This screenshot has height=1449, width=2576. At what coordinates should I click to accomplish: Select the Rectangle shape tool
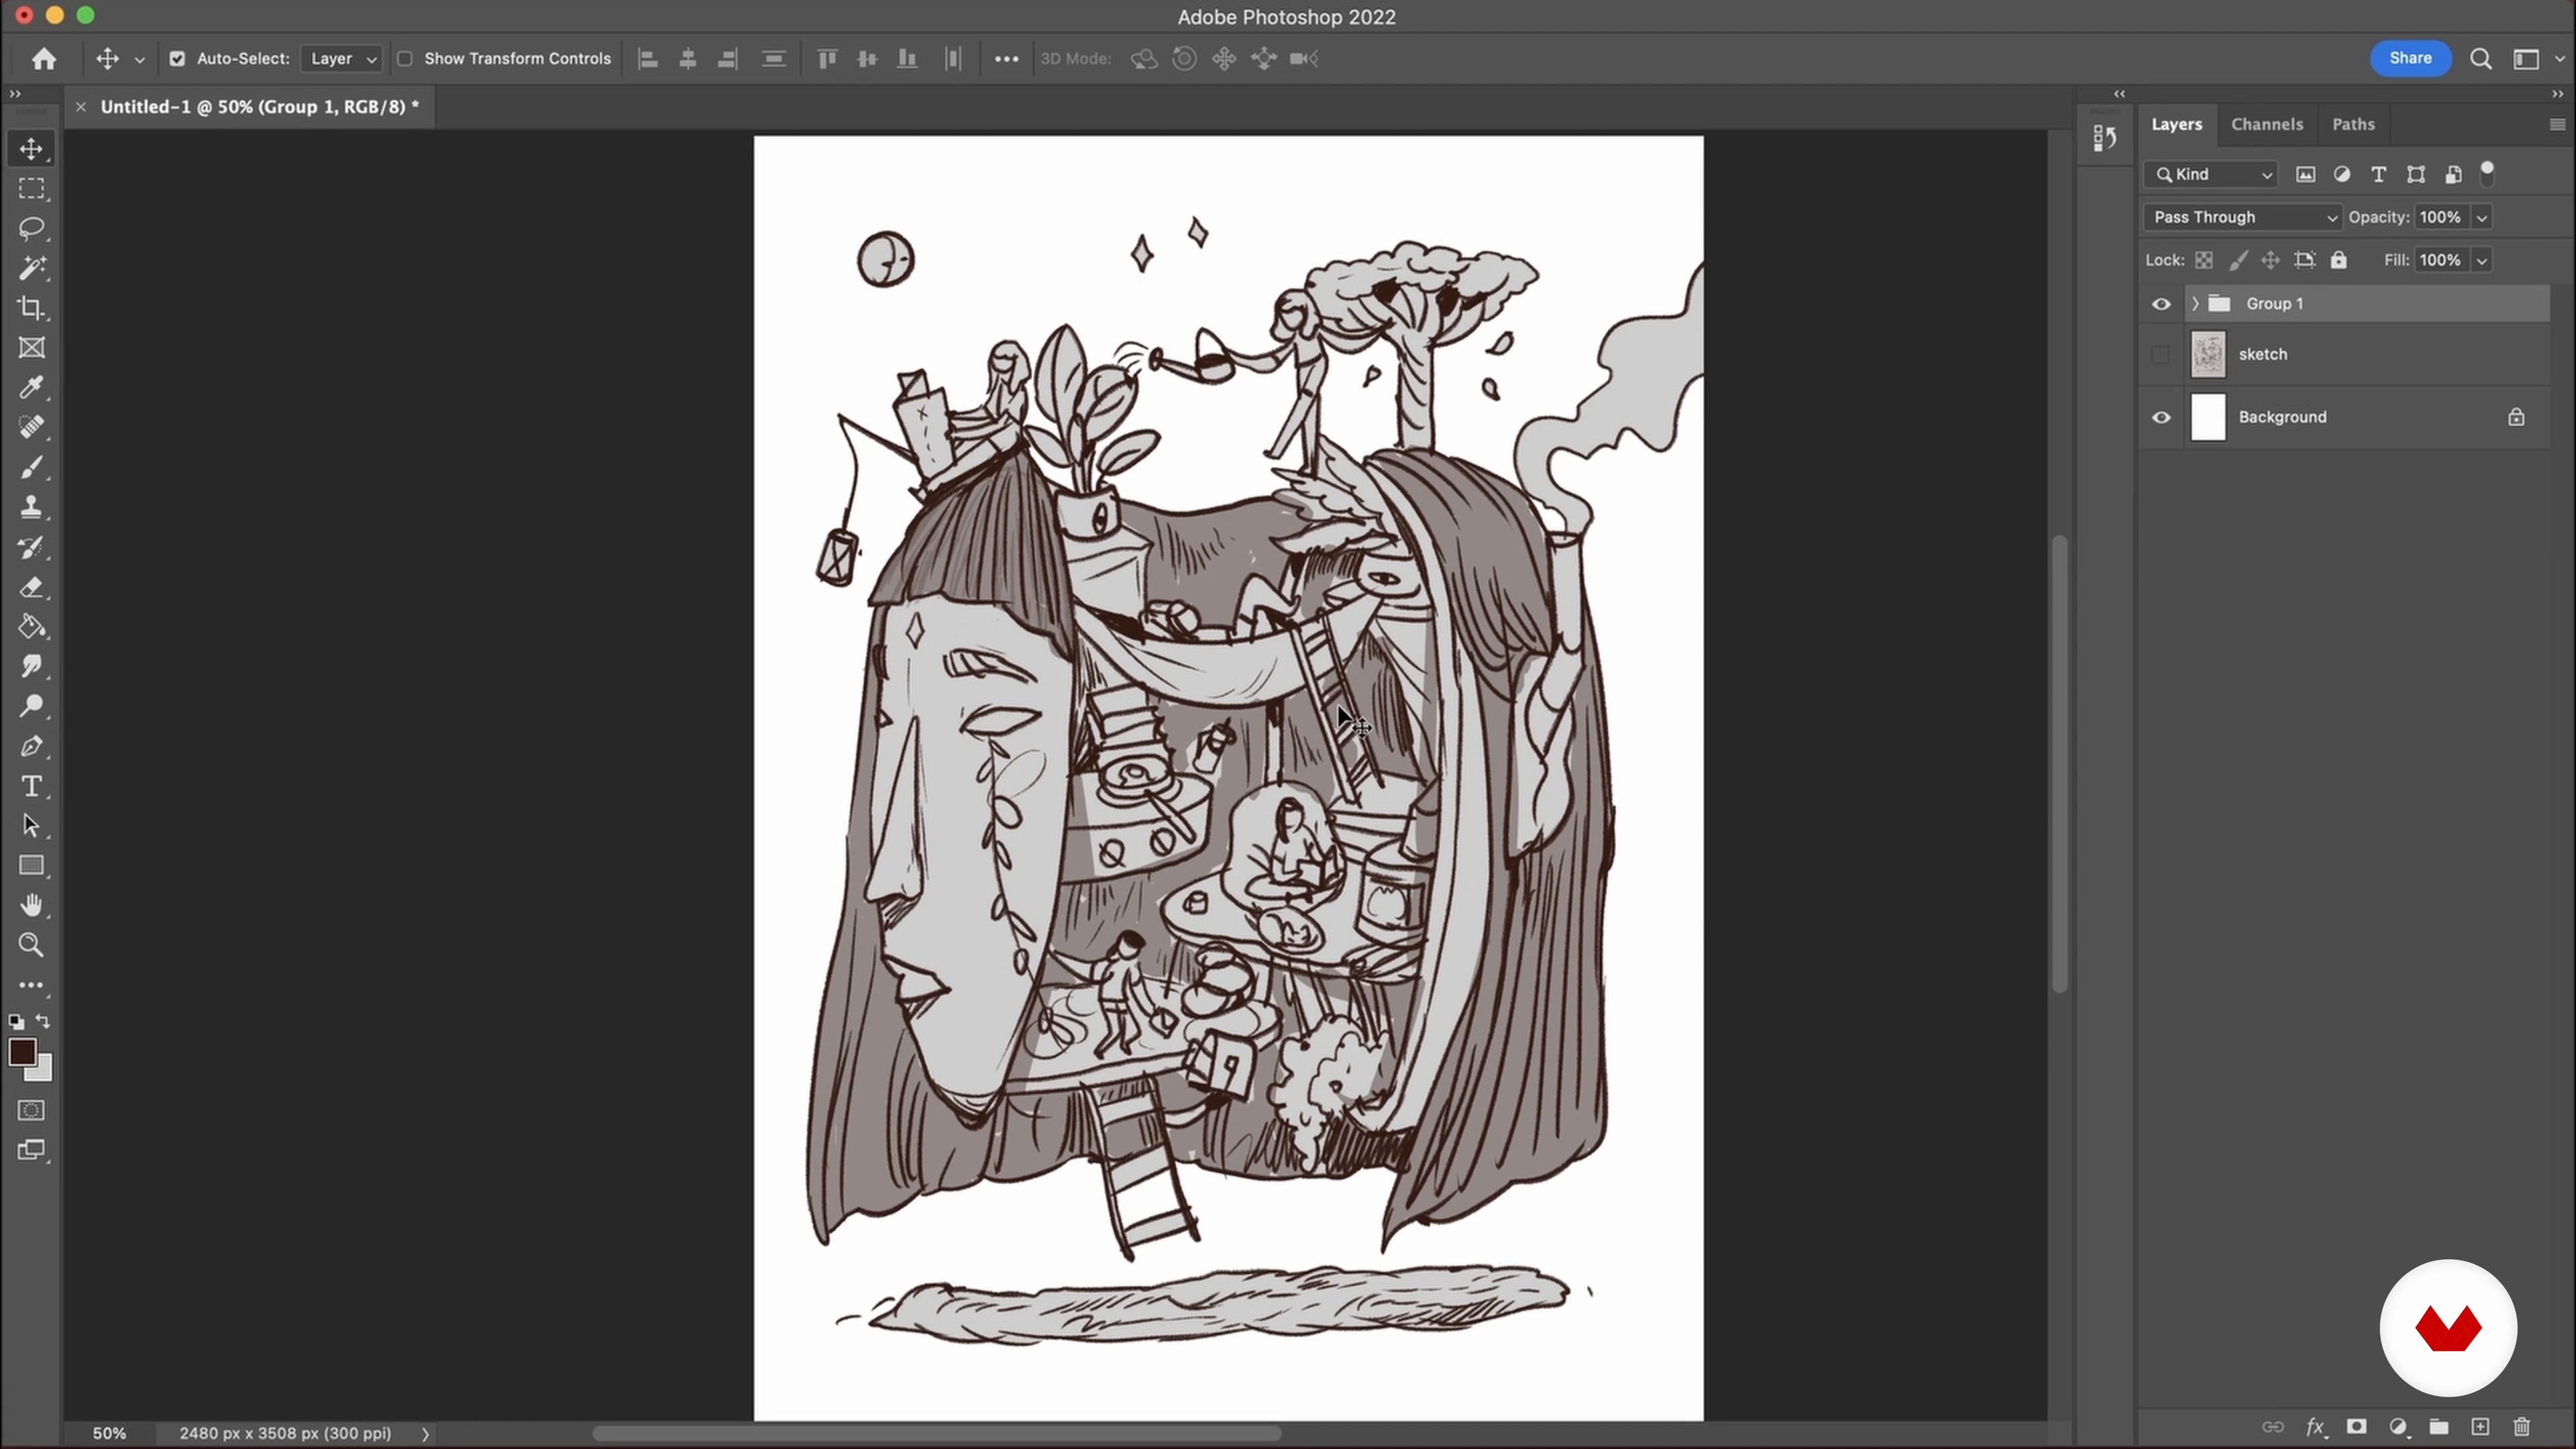(x=31, y=866)
